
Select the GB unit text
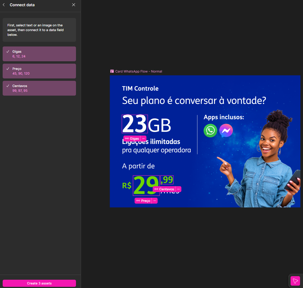[x=160, y=126]
